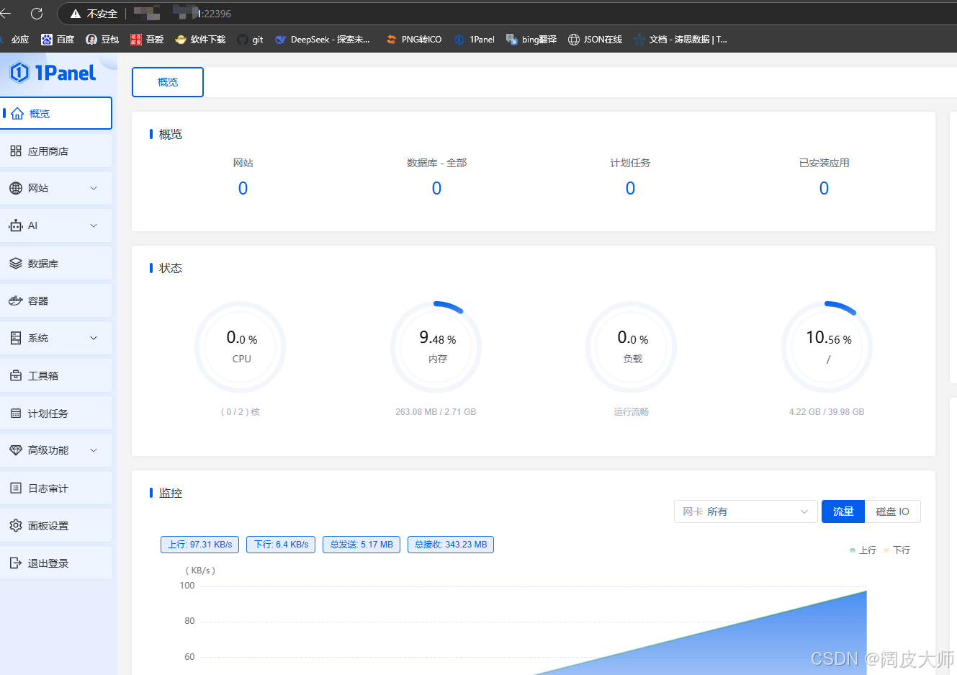Expand the 高级功能 submenu chevron
Viewport: 957px width, 675px height.
click(94, 450)
